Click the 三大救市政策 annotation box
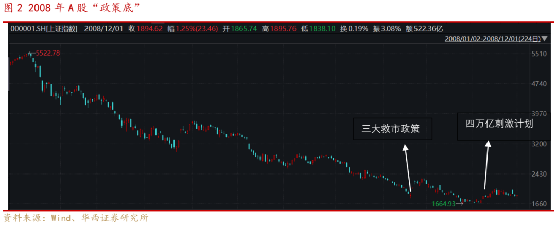 pos(392,128)
